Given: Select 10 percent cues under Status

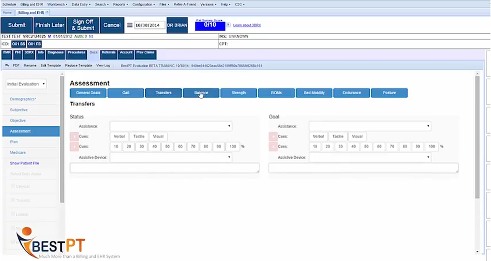Looking at the screenshot, I should [x=116, y=146].
